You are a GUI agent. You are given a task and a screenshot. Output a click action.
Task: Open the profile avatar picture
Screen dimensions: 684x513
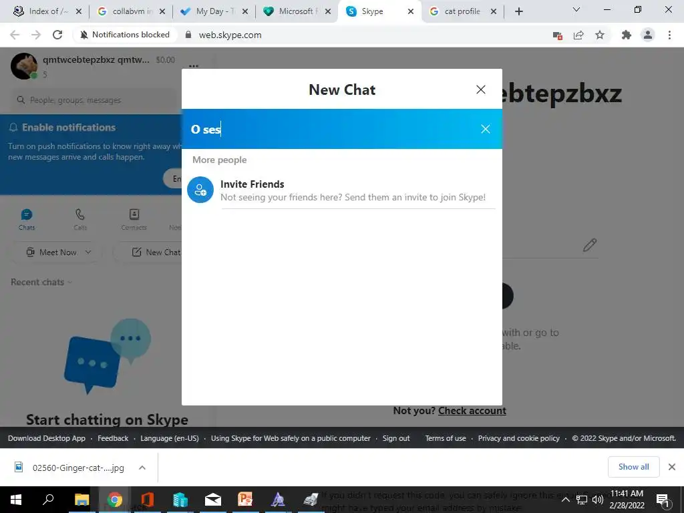coord(23,66)
